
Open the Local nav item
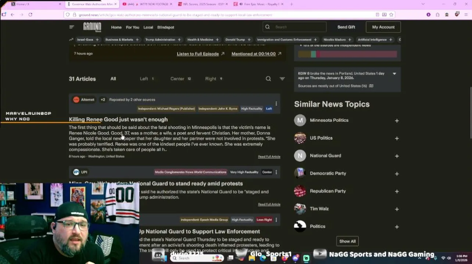(148, 27)
